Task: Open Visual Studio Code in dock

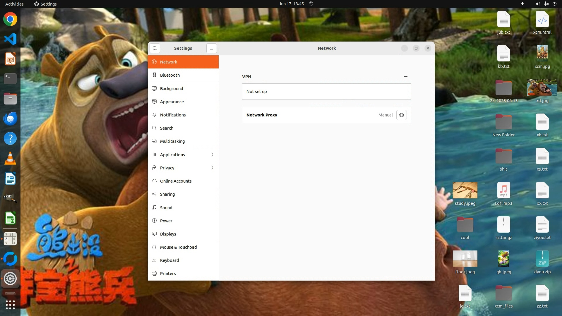Action: point(10,39)
